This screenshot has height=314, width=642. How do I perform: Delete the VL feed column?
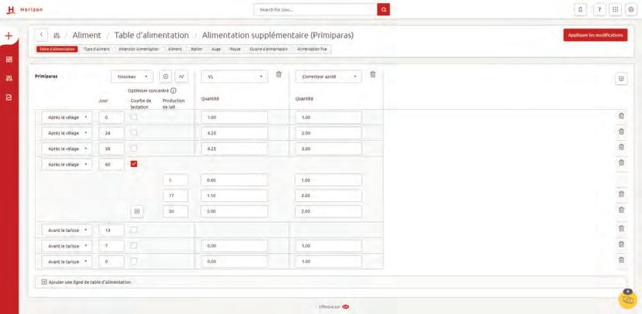pos(279,74)
